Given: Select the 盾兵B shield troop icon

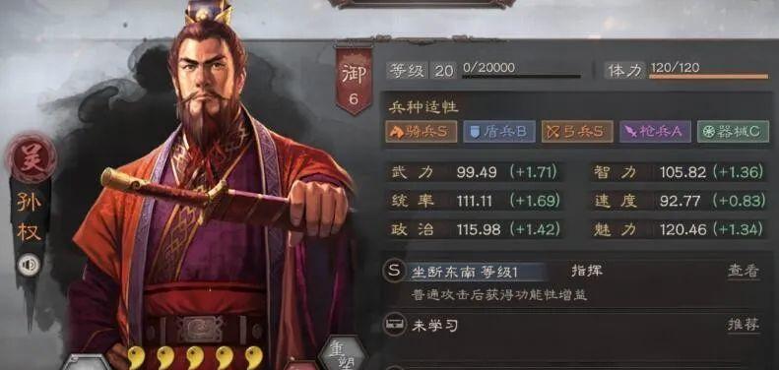Looking at the screenshot, I should pos(499,132).
